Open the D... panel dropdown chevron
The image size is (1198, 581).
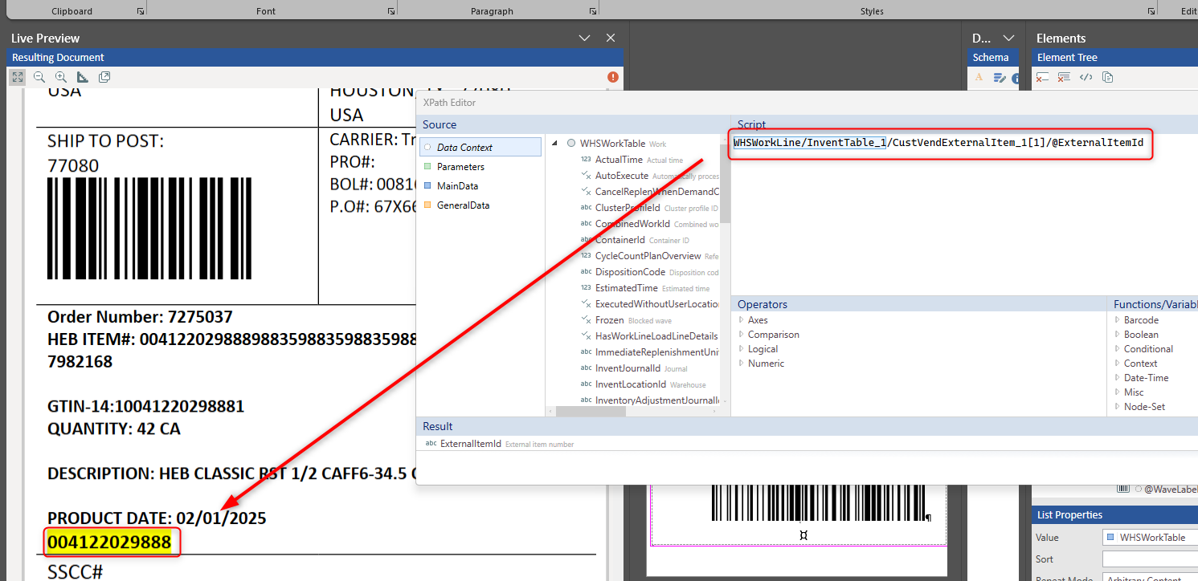pos(1008,38)
